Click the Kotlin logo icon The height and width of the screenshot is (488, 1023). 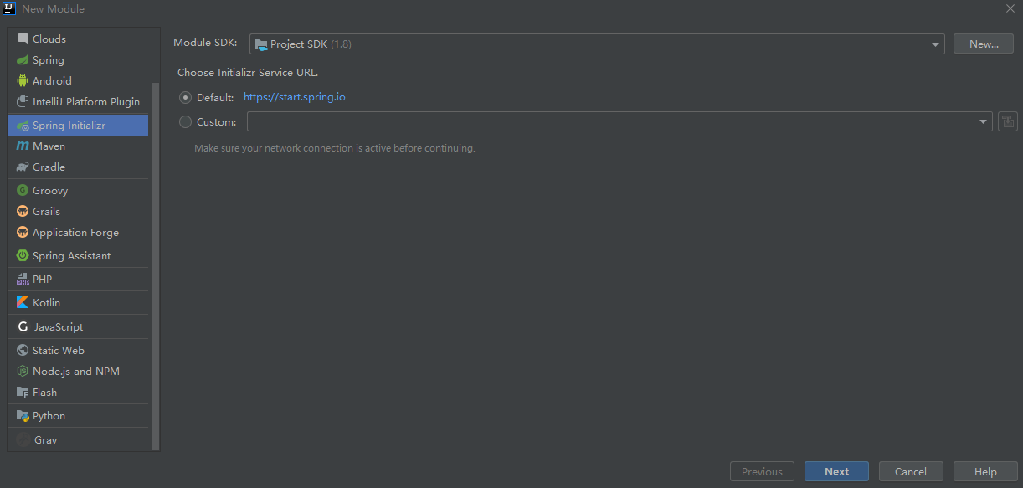[23, 303]
